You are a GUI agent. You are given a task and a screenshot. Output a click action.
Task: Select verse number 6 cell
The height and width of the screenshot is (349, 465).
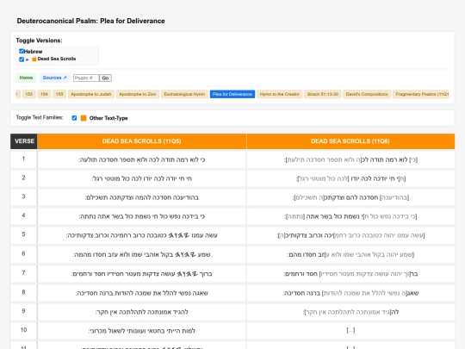[x=24, y=254]
